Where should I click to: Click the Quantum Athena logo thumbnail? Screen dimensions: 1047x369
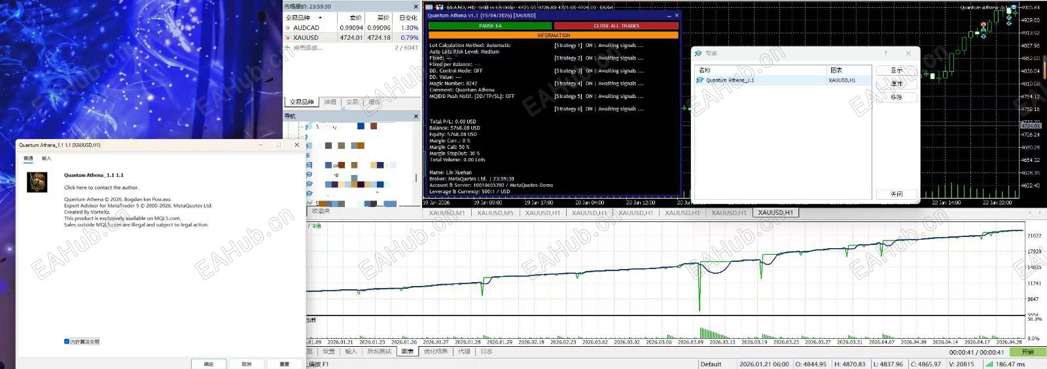[37, 182]
